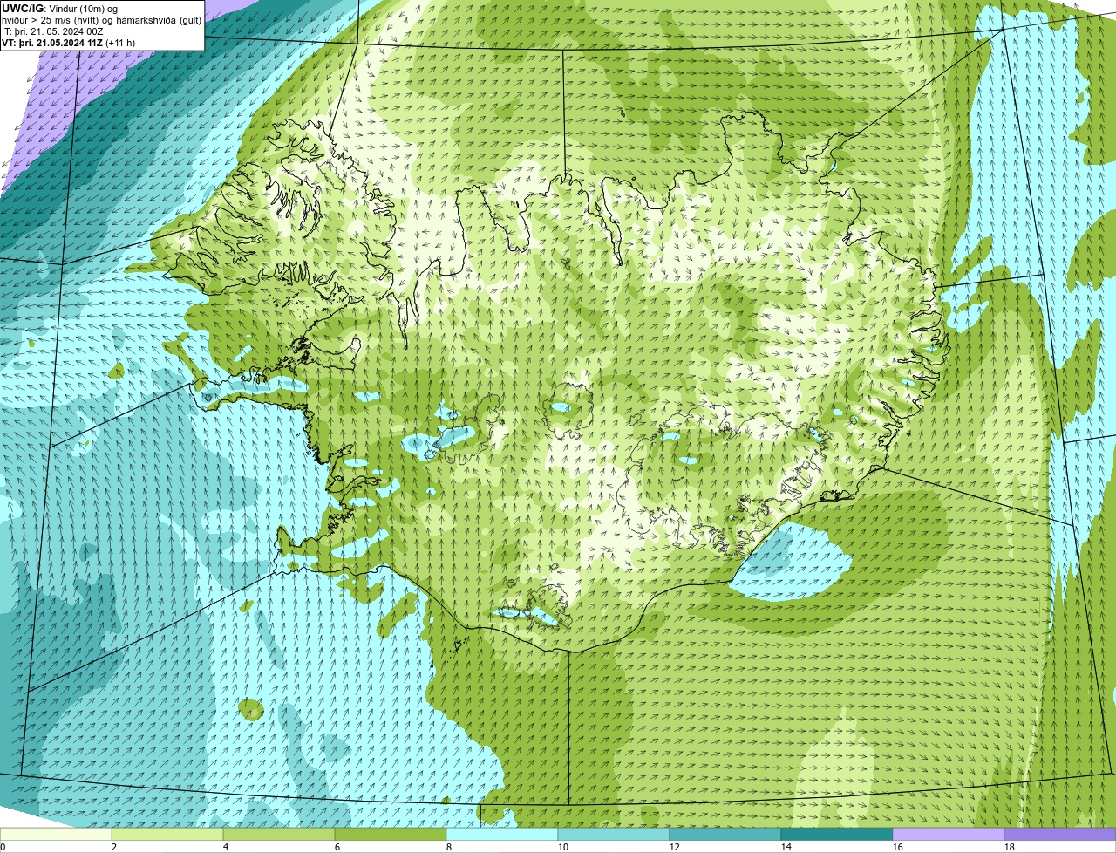Select the above 18 m/s purple swatch
The image size is (1116, 853).
[x=1060, y=835]
